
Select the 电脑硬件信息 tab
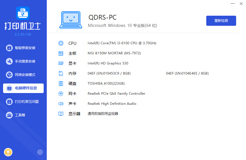[23, 88]
